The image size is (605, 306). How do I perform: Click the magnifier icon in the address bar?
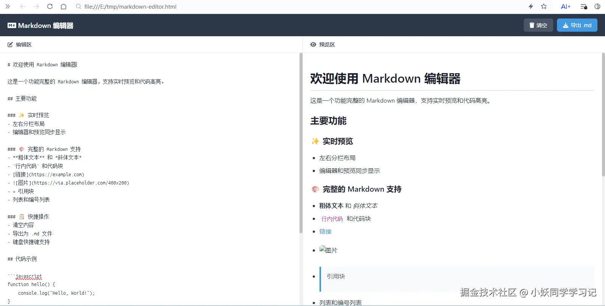79,6
